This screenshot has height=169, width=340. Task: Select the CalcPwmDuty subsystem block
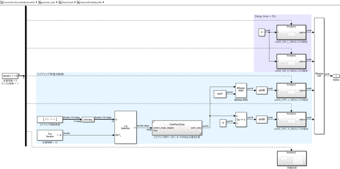(177, 128)
